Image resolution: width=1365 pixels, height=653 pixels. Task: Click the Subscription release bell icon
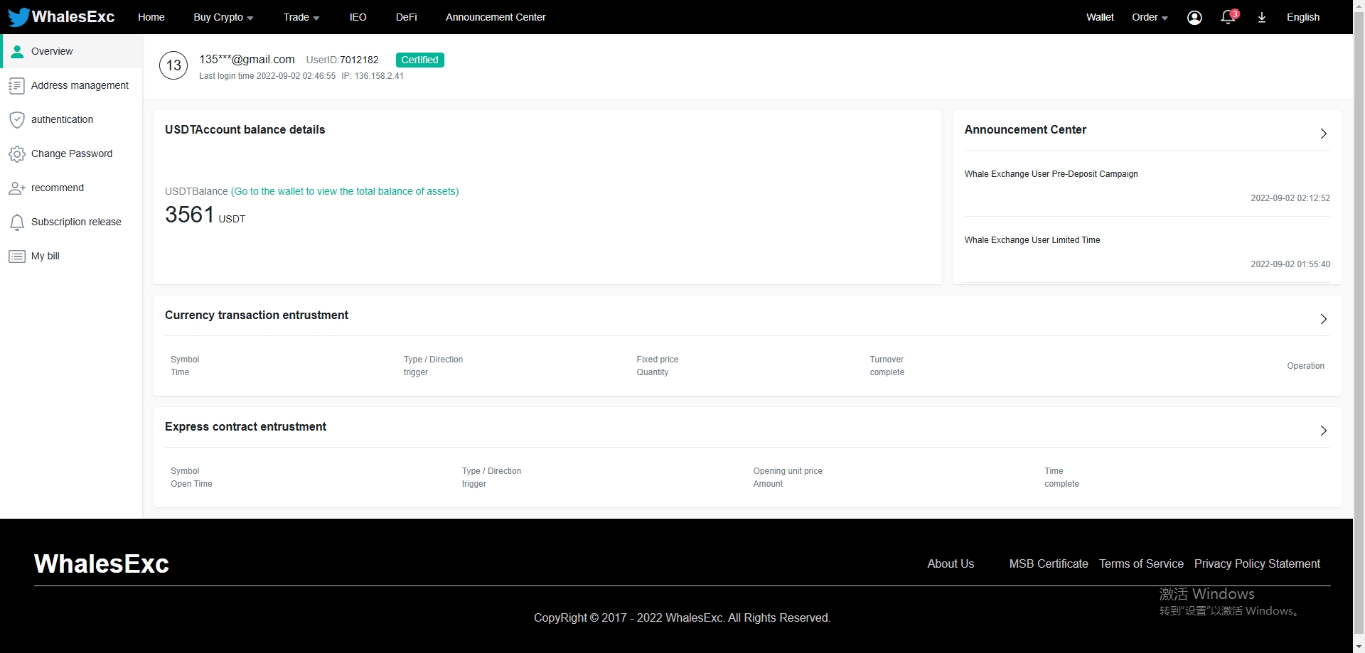click(x=17, y=222)
